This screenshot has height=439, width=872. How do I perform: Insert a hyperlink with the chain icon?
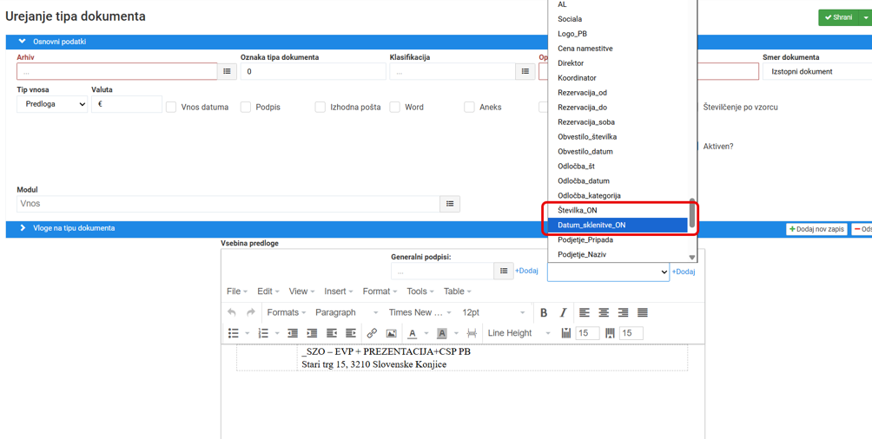(372, 333)
